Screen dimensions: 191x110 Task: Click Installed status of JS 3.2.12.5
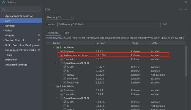(x=155, y=71)
